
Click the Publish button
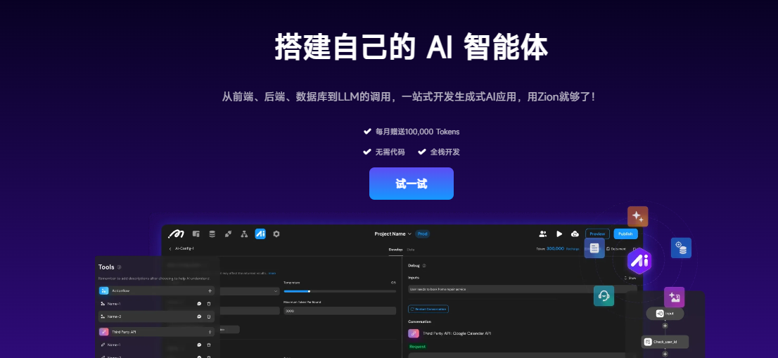click(625, 234)
